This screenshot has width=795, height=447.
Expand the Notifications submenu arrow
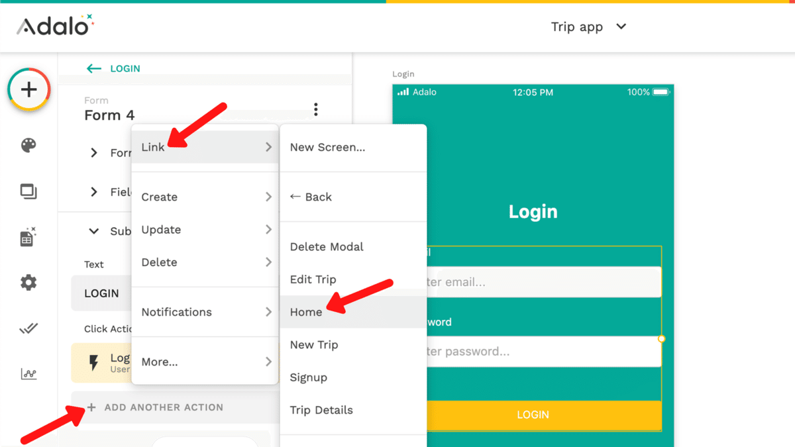click(x=268, y=311)
